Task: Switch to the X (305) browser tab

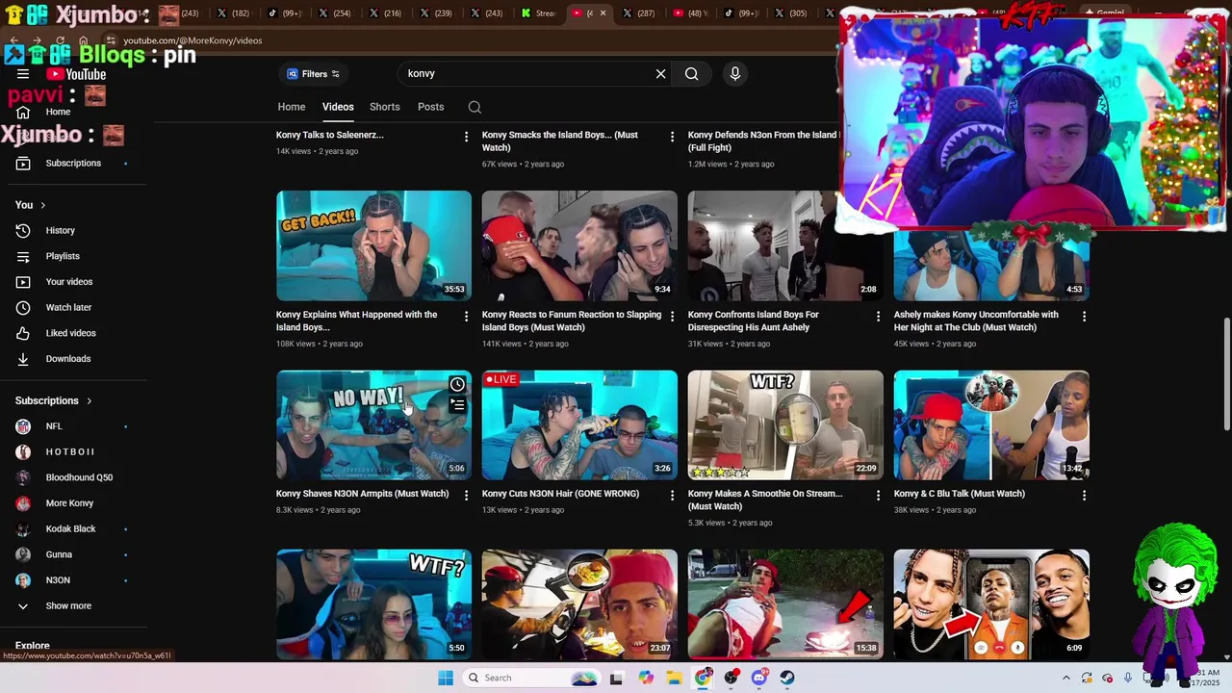Action: [x=791, y=13]
